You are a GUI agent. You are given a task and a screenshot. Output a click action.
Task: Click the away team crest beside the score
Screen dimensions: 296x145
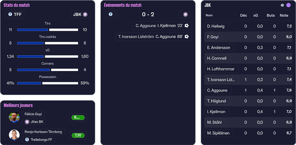click(185, 14)
